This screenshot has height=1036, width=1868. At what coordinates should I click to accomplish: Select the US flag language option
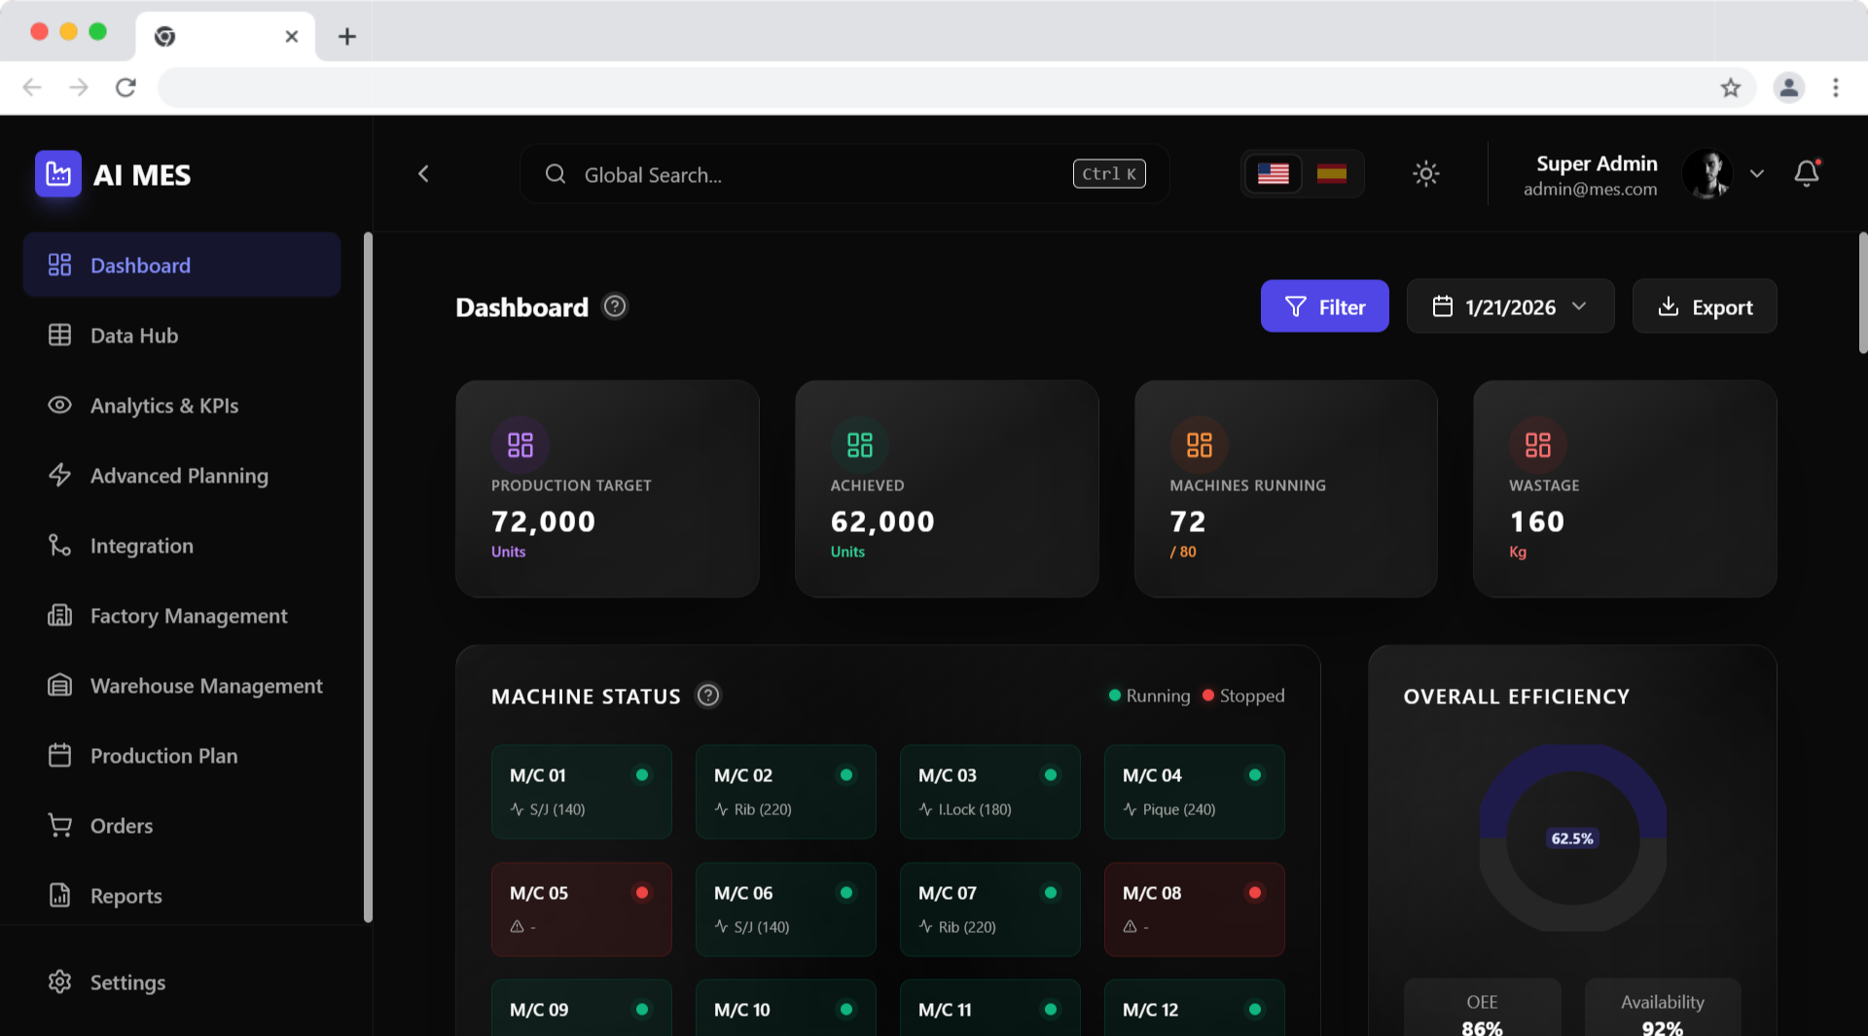[x=1273, y=174]
